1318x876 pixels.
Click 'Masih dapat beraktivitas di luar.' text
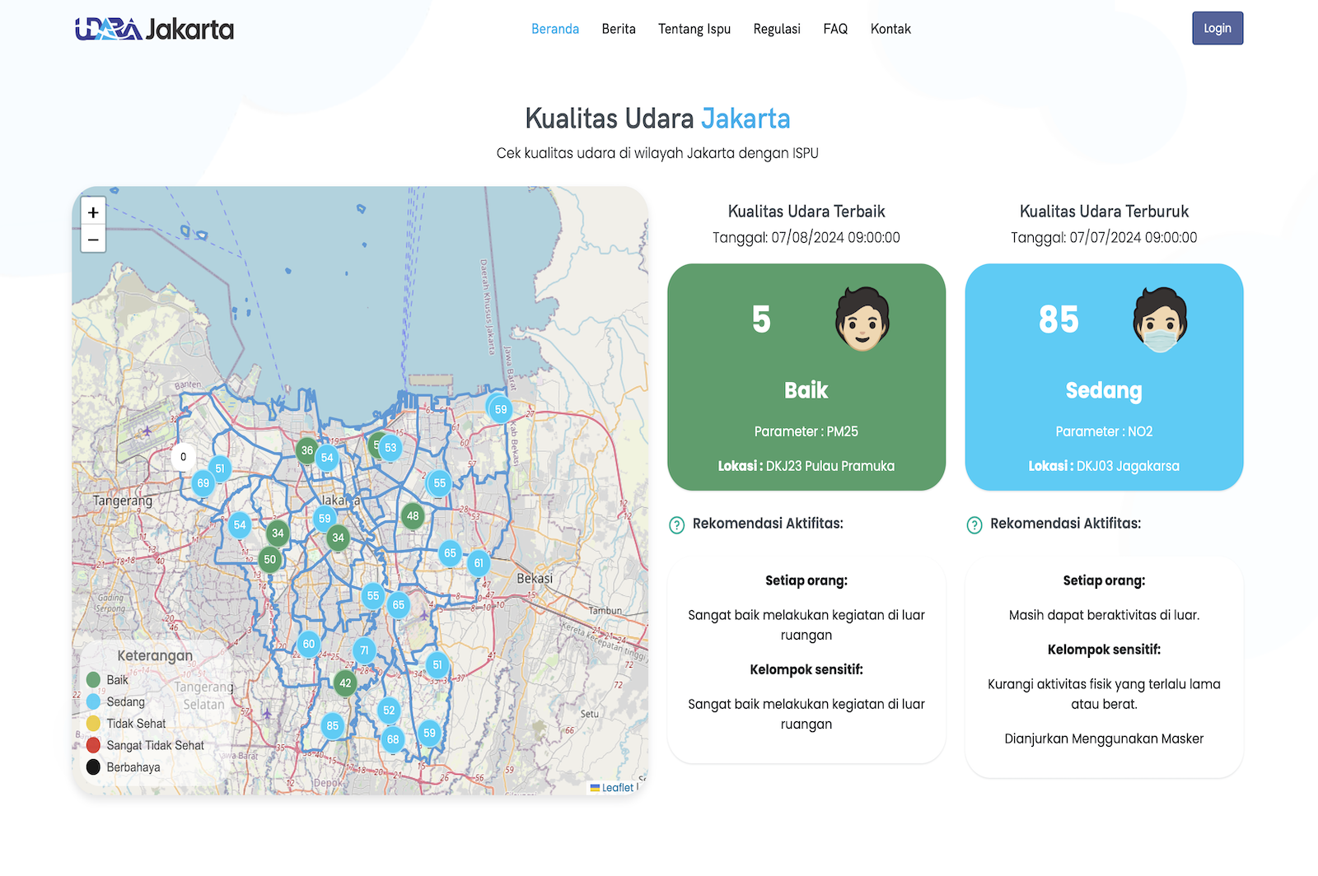(x=1104, y=615)
